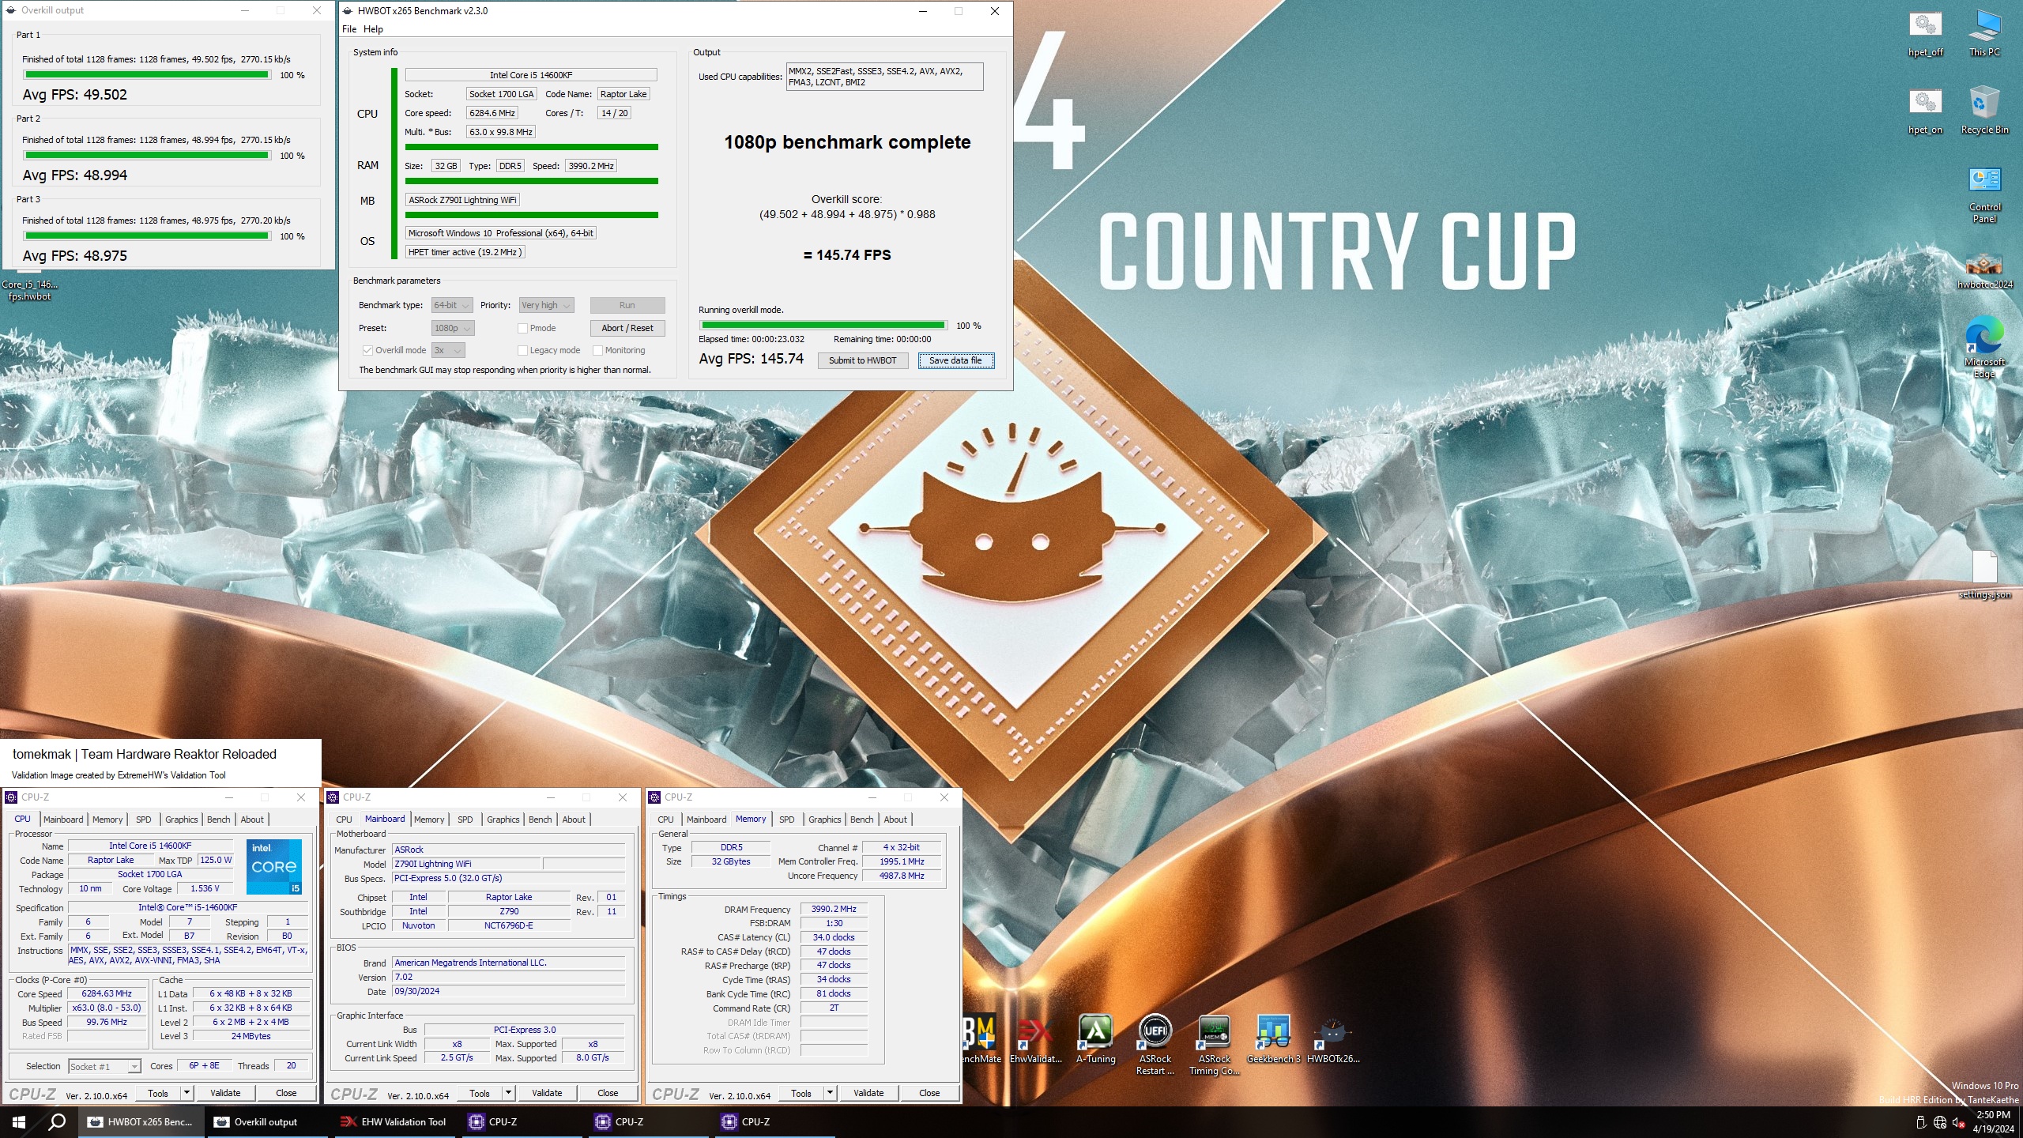Click the Used CPU capabilities text box
The height and width of the screenshot is (1138, 2023).
[884, 77]
